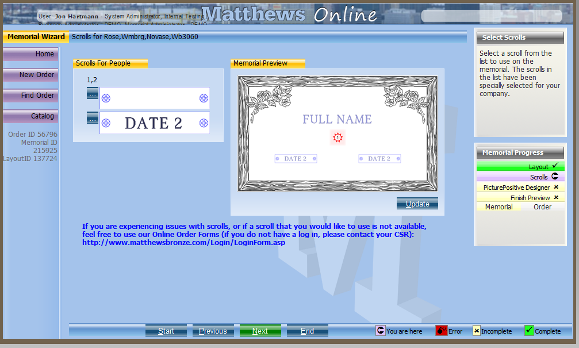Go to the Finish Preview step
This screenshot has height=348, width=579.
point(520,197)
